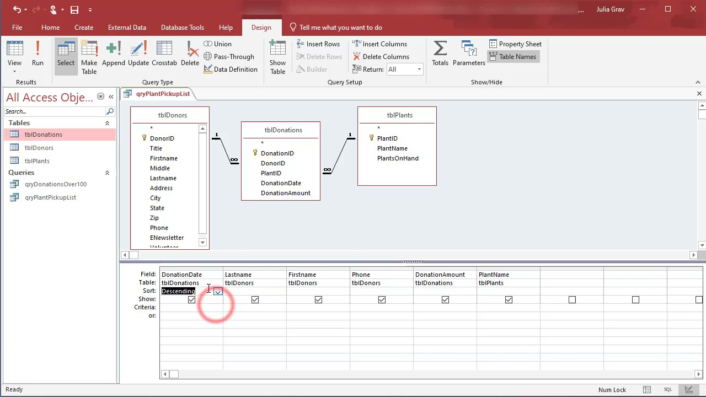Toggle the Totals row button

tap(440, 53)
